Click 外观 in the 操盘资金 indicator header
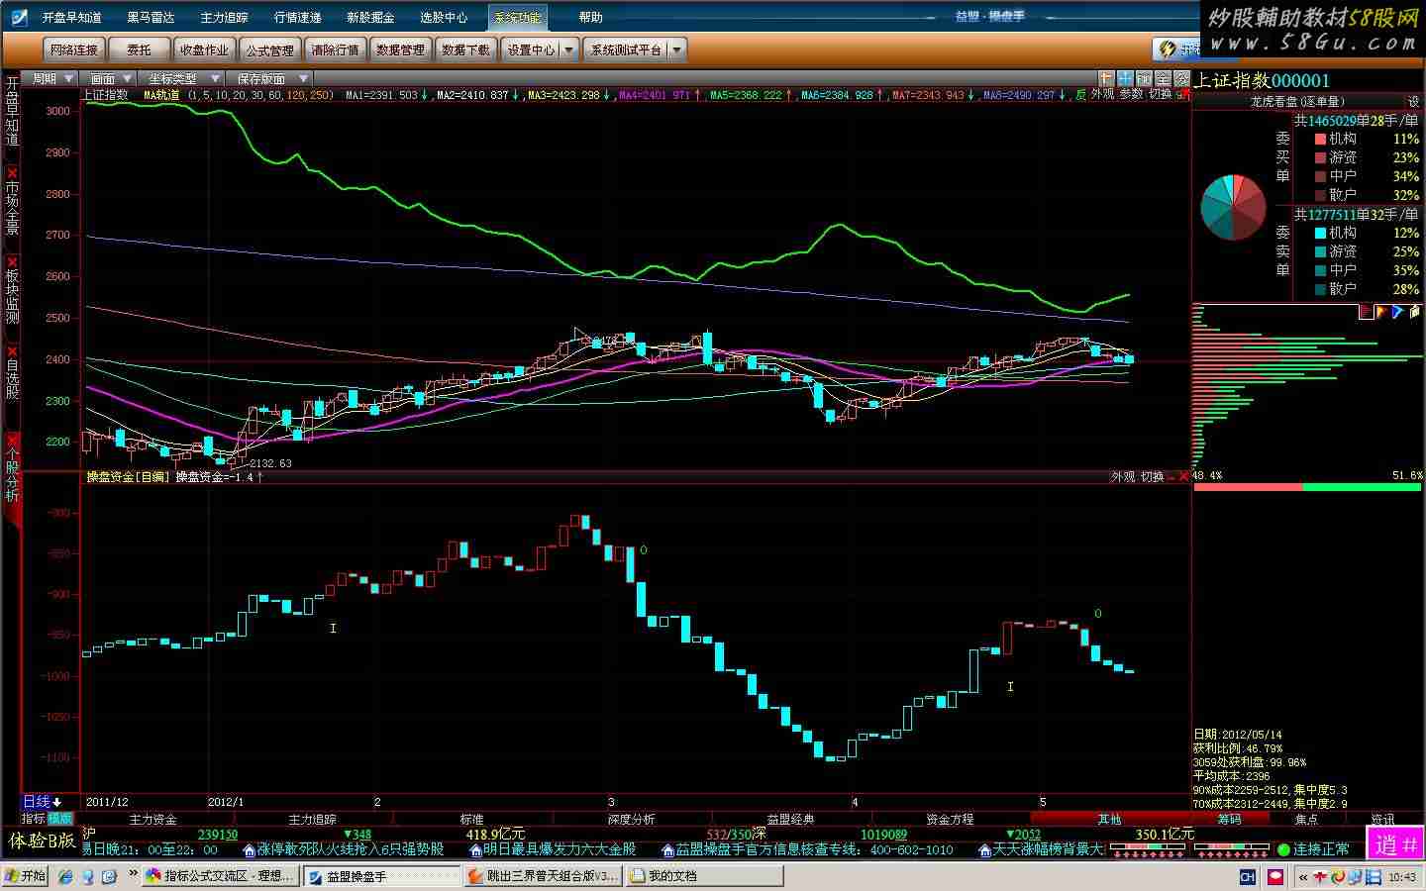The height and width of the screenshot is (891, 1426). pos(1123,477)
